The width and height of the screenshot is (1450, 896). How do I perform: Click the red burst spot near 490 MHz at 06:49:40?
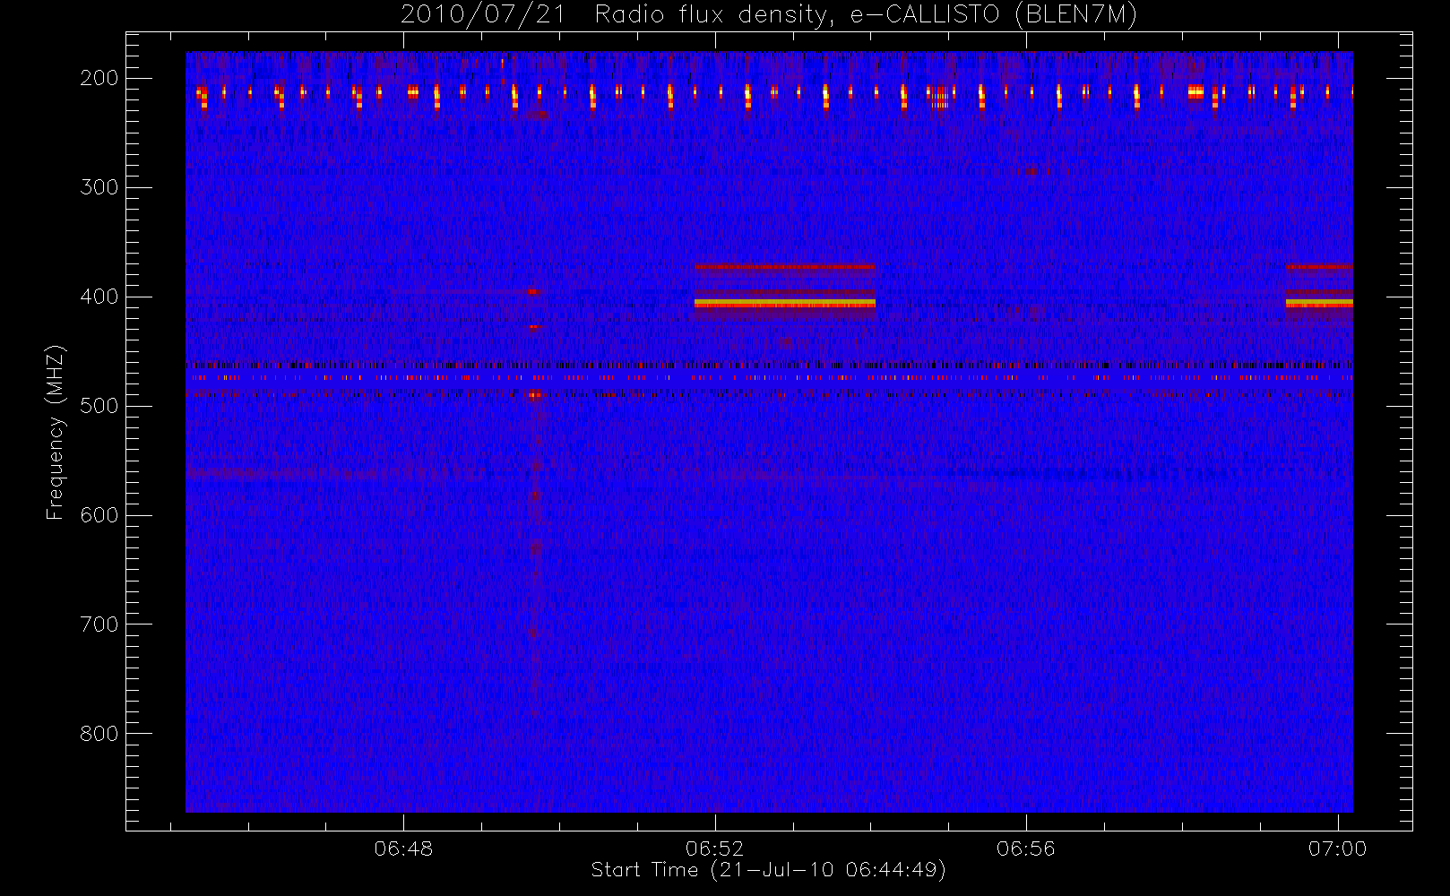pyautogui.click(x=534, y=394)
